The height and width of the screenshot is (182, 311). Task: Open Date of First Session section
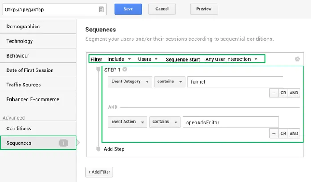coord(38,70)
